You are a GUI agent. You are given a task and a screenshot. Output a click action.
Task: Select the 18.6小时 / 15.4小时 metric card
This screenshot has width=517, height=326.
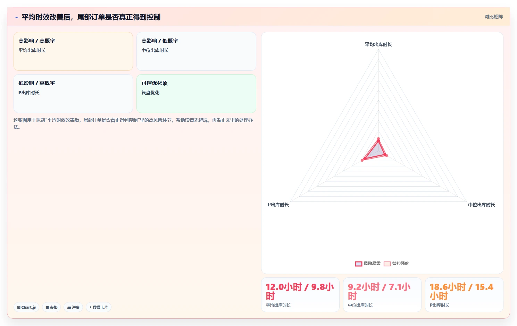pos(464,295)
